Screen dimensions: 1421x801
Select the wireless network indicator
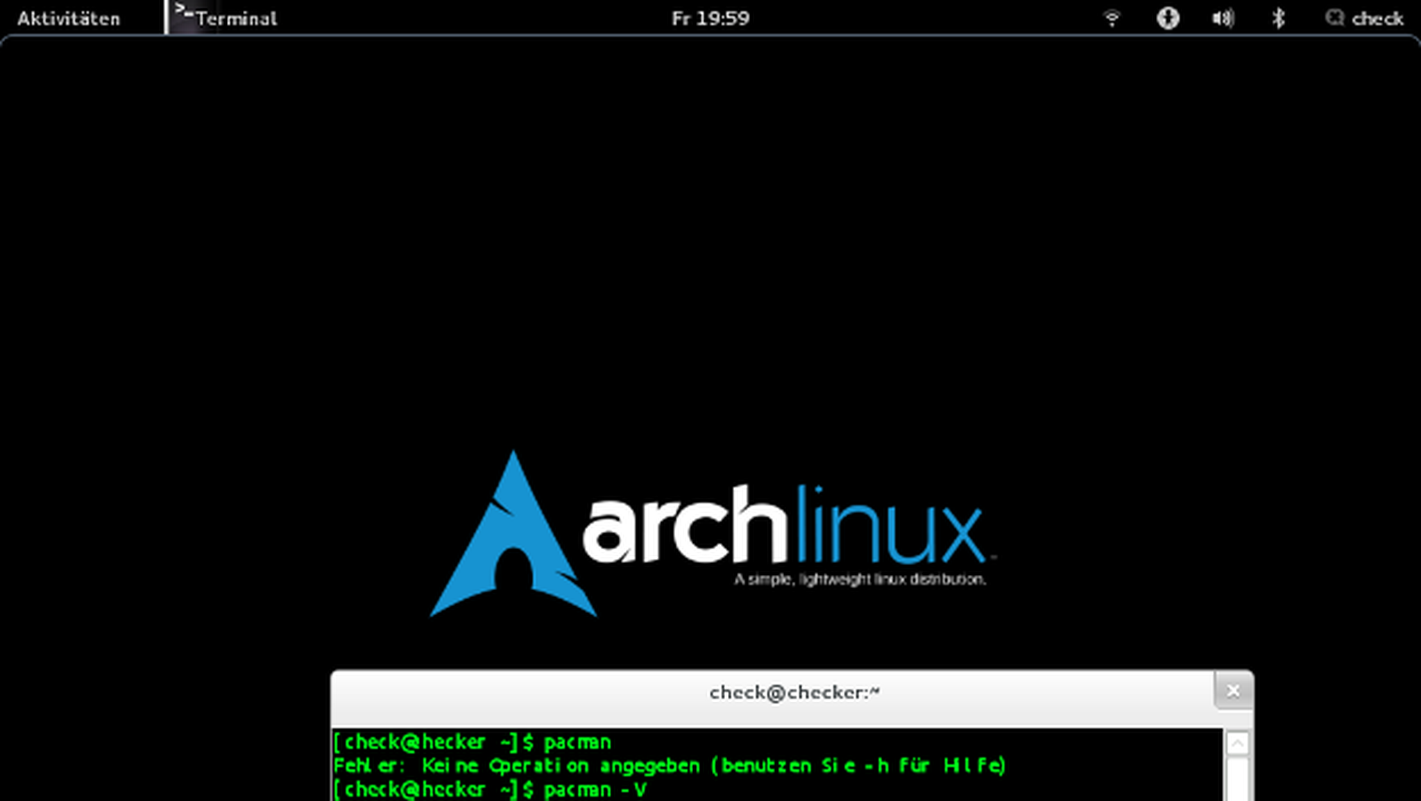click(x=1113, y=18)
